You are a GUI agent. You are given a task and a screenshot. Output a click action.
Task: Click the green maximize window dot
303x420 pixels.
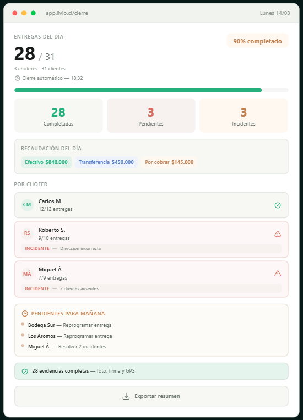[33, 13]
